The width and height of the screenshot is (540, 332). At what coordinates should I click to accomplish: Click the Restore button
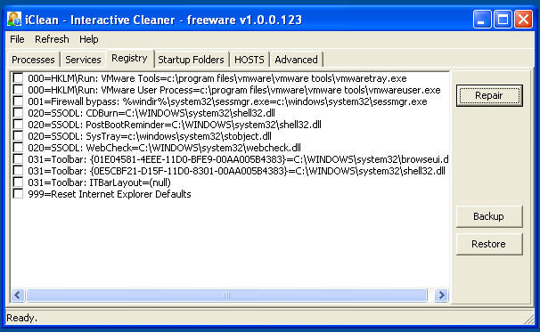pos(489,244)
